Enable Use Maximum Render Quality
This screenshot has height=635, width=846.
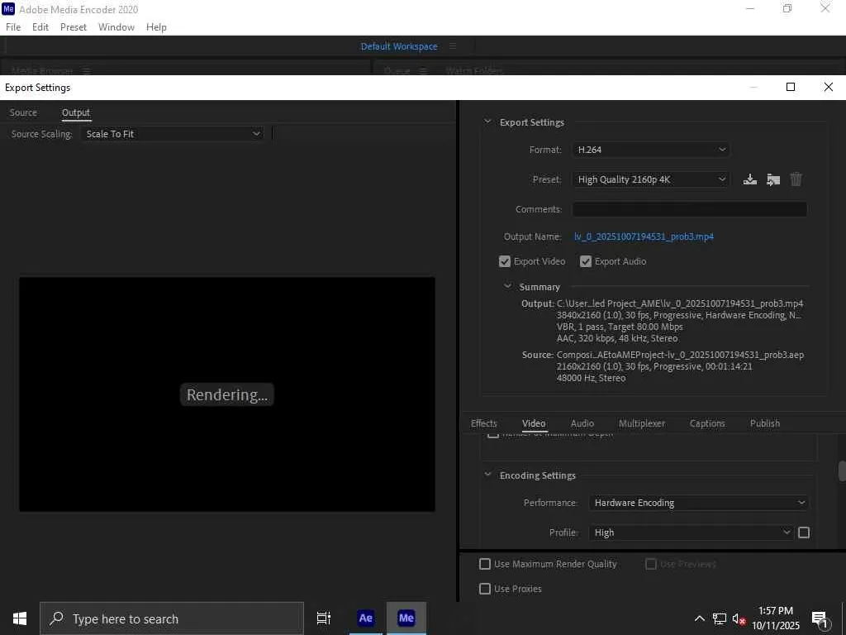(485, 564)
